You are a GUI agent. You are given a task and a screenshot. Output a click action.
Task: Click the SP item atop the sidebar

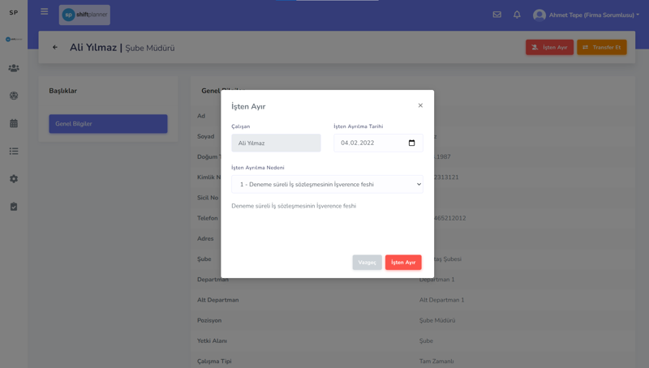tap(14, 13)
